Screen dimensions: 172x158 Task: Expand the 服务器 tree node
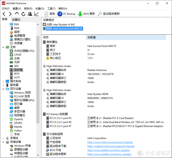3,85
